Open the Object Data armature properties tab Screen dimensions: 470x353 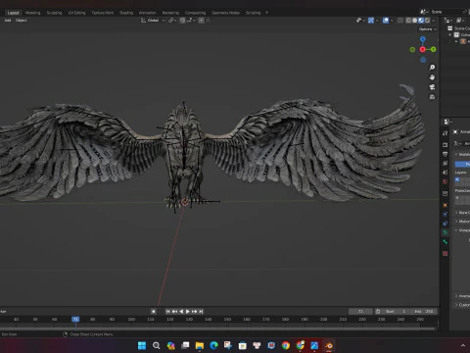(x=446, y=232)
